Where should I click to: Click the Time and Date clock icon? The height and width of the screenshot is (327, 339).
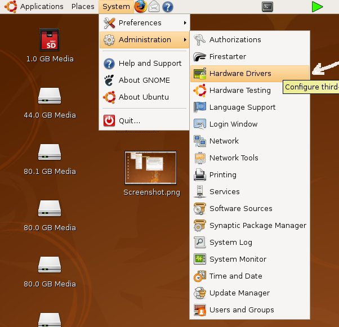click(x=199, y=276)
